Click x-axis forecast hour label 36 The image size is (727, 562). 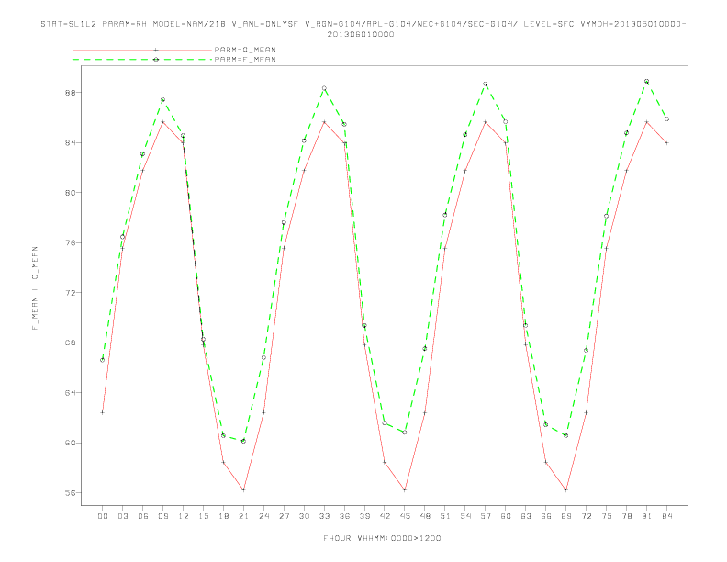[344, 516]
